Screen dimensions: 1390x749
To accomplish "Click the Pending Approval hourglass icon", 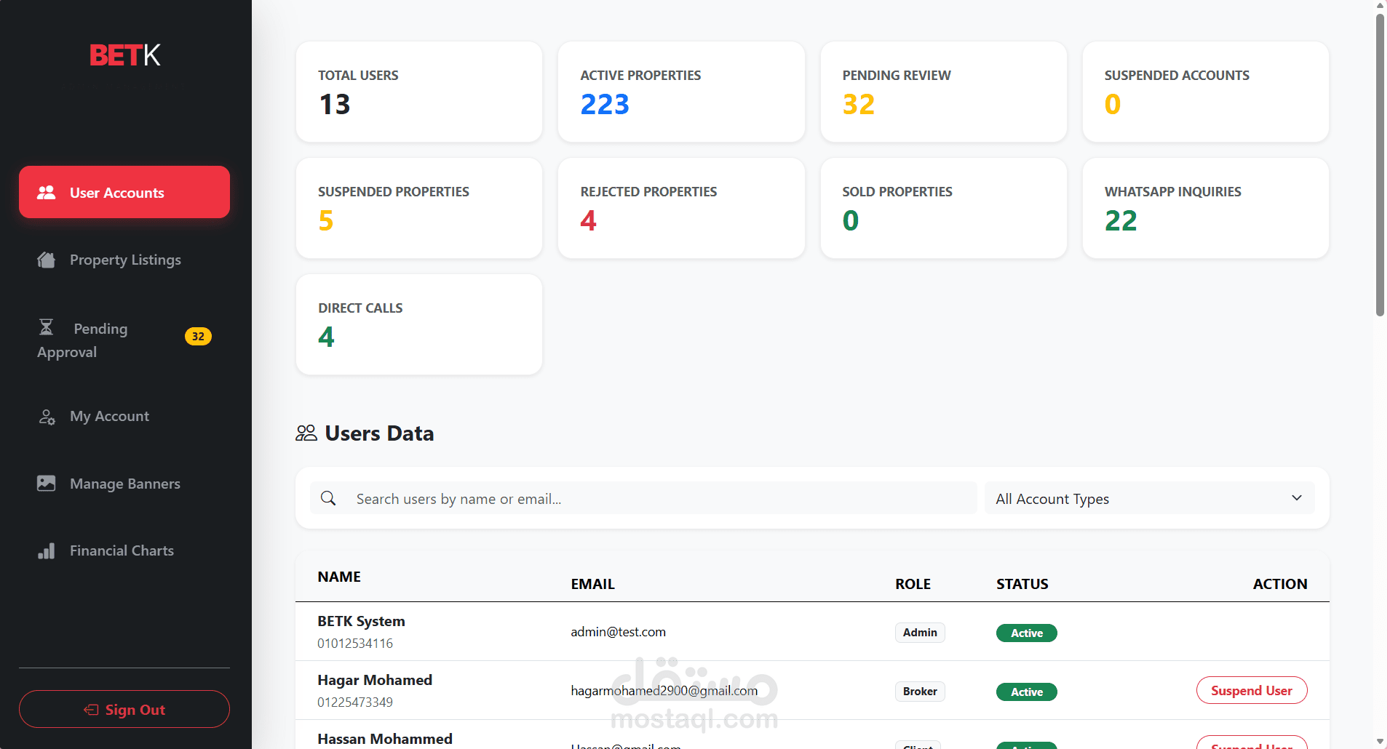I will [47, 328].
